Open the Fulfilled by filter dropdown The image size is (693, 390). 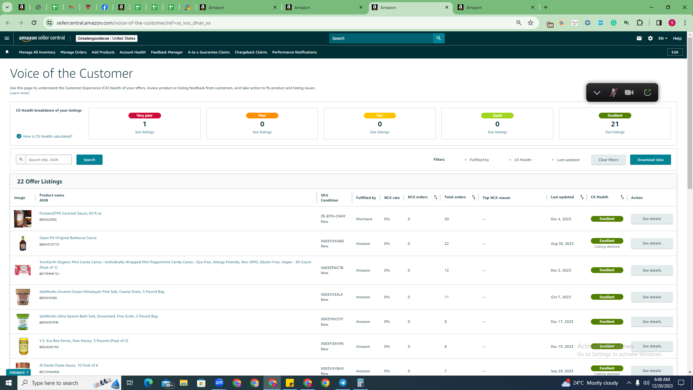476,160
